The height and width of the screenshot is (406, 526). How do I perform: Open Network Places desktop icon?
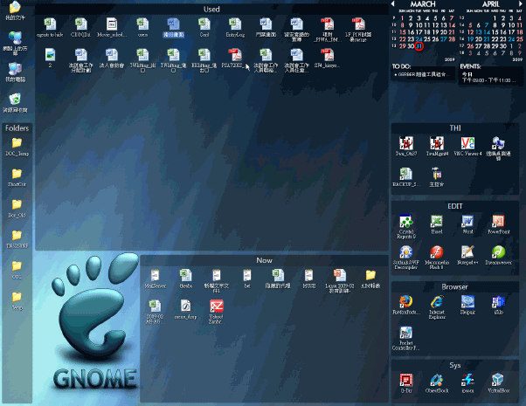tap(15, 43)
